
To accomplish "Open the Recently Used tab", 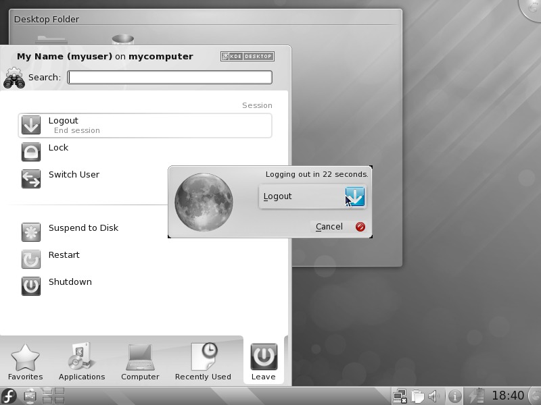I will click(203, 362).
